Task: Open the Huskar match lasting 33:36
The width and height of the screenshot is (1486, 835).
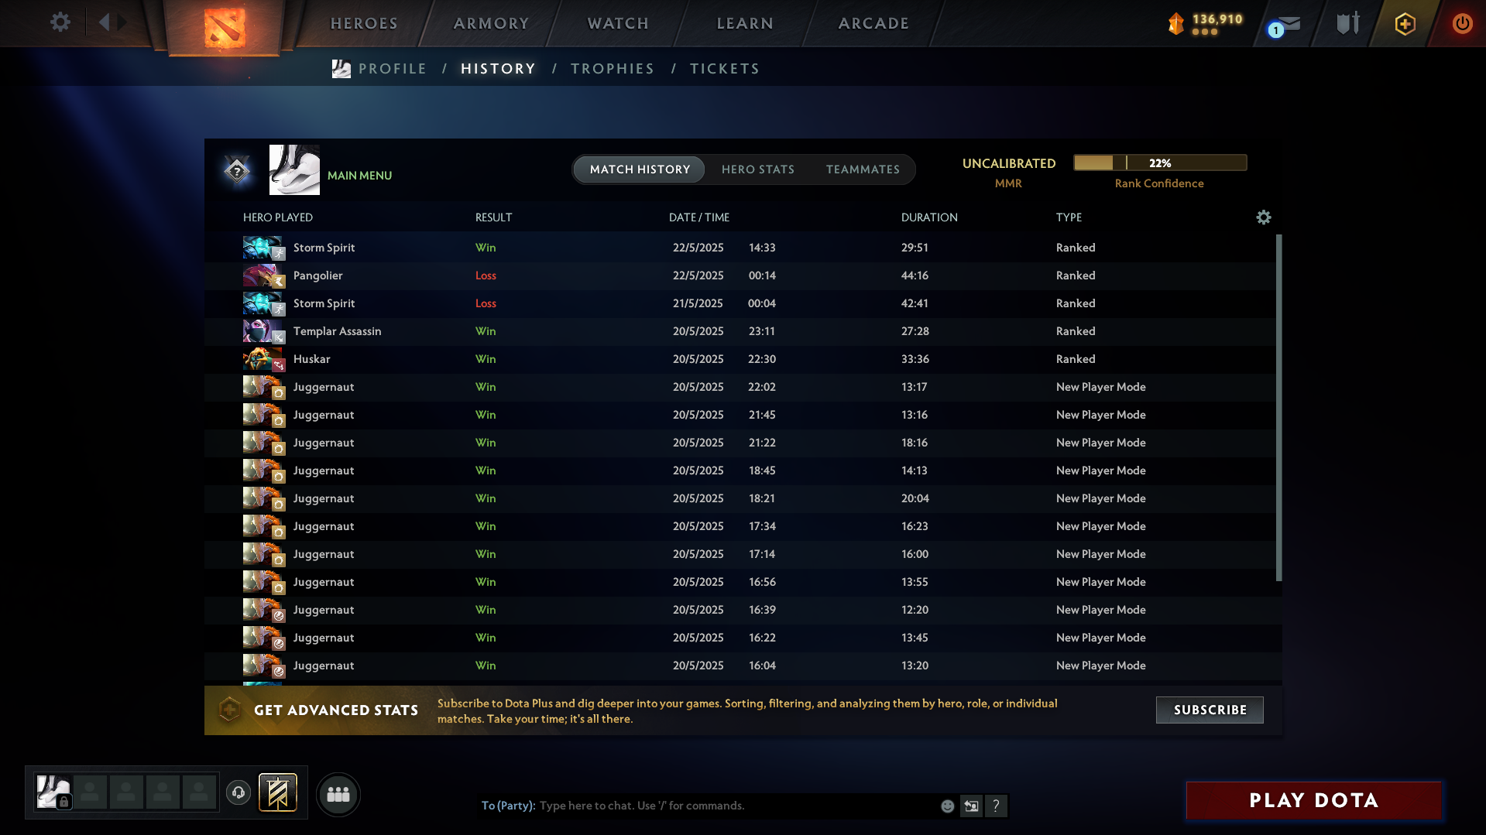Action: (740, 359)
